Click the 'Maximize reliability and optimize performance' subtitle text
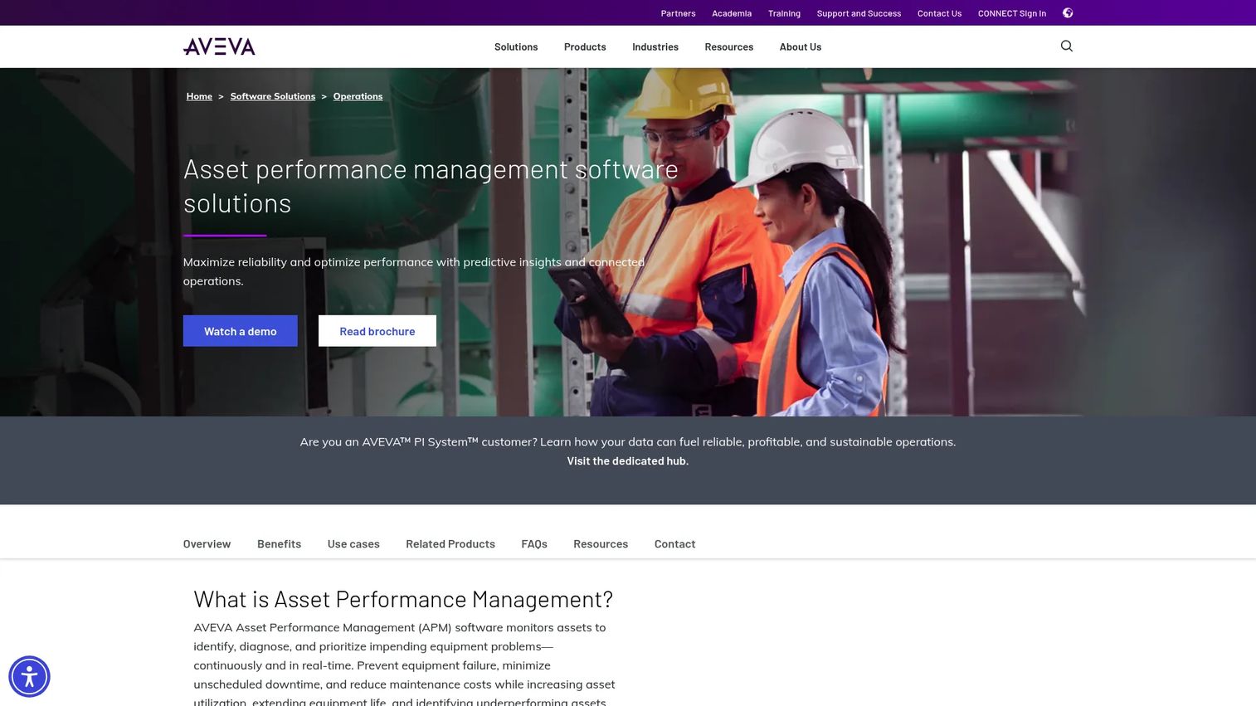Screen dimensions: 1256x706 pyautogui.click(x=414, y=271)
